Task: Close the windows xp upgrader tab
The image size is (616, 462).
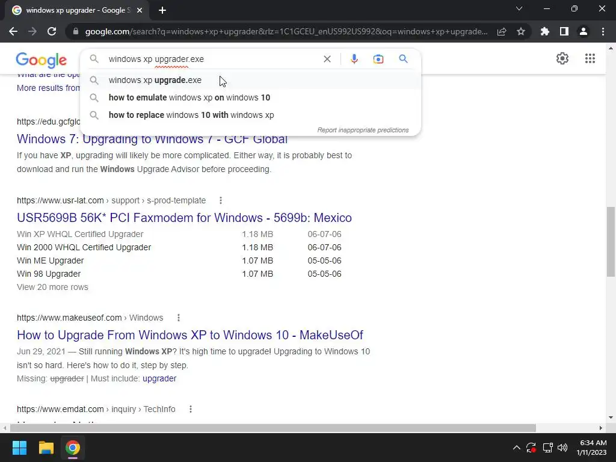Action: pyautogui.click(x=140, y=10)
